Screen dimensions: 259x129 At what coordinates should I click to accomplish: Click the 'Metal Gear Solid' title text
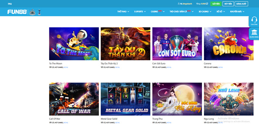(x=109, y=119)
